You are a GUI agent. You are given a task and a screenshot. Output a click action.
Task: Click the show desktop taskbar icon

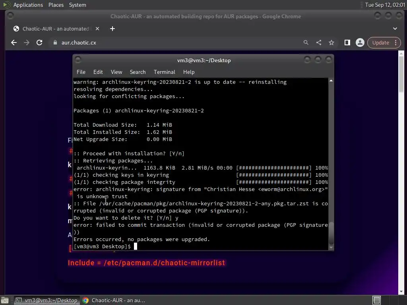coord(5,300)
